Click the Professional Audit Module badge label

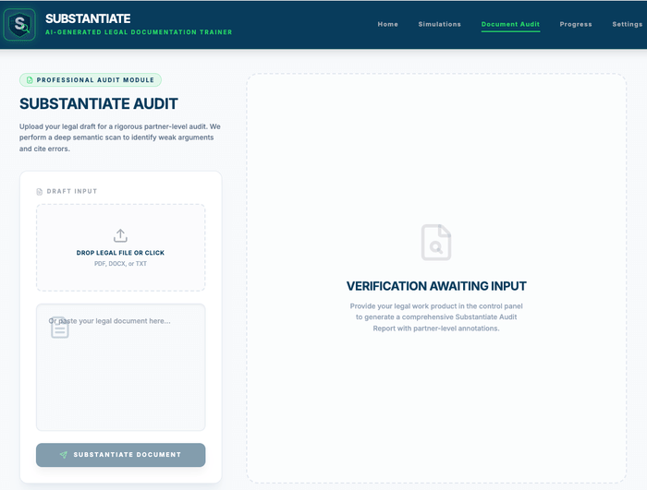tap(95, 80)
